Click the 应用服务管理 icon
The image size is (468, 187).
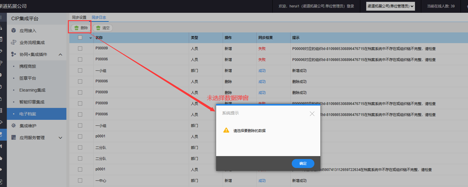click(13, 138)
